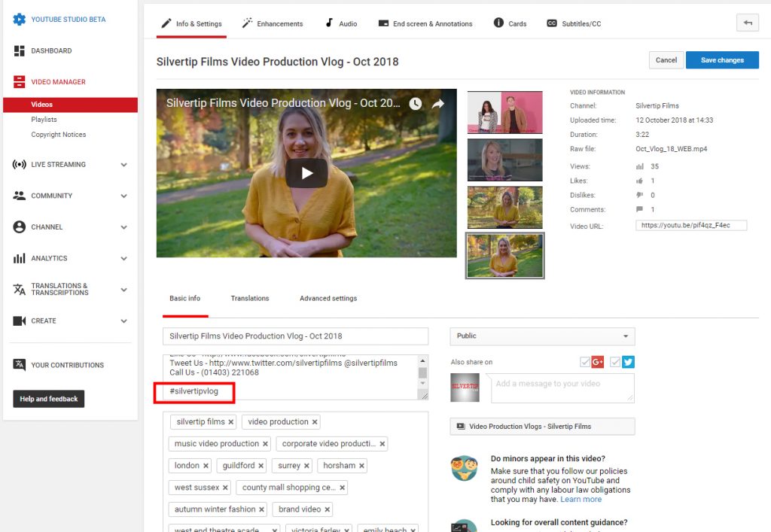Expand the Create section

click(x=124, y=321)
